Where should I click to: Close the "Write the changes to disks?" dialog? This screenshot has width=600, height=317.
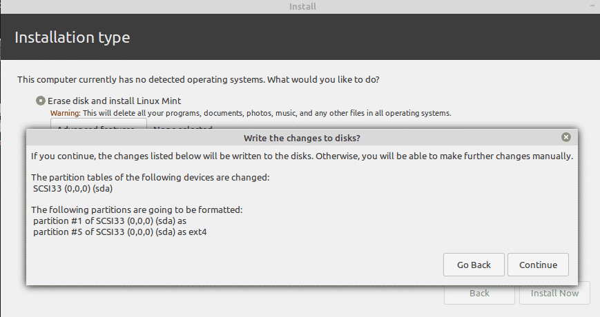click(566, 137)
